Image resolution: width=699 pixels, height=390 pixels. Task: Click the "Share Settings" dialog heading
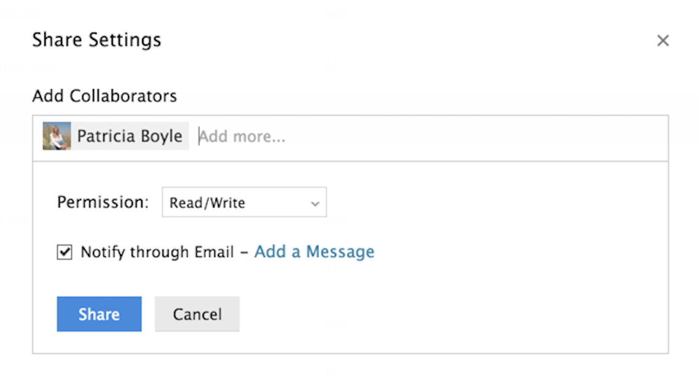[97, 41]
